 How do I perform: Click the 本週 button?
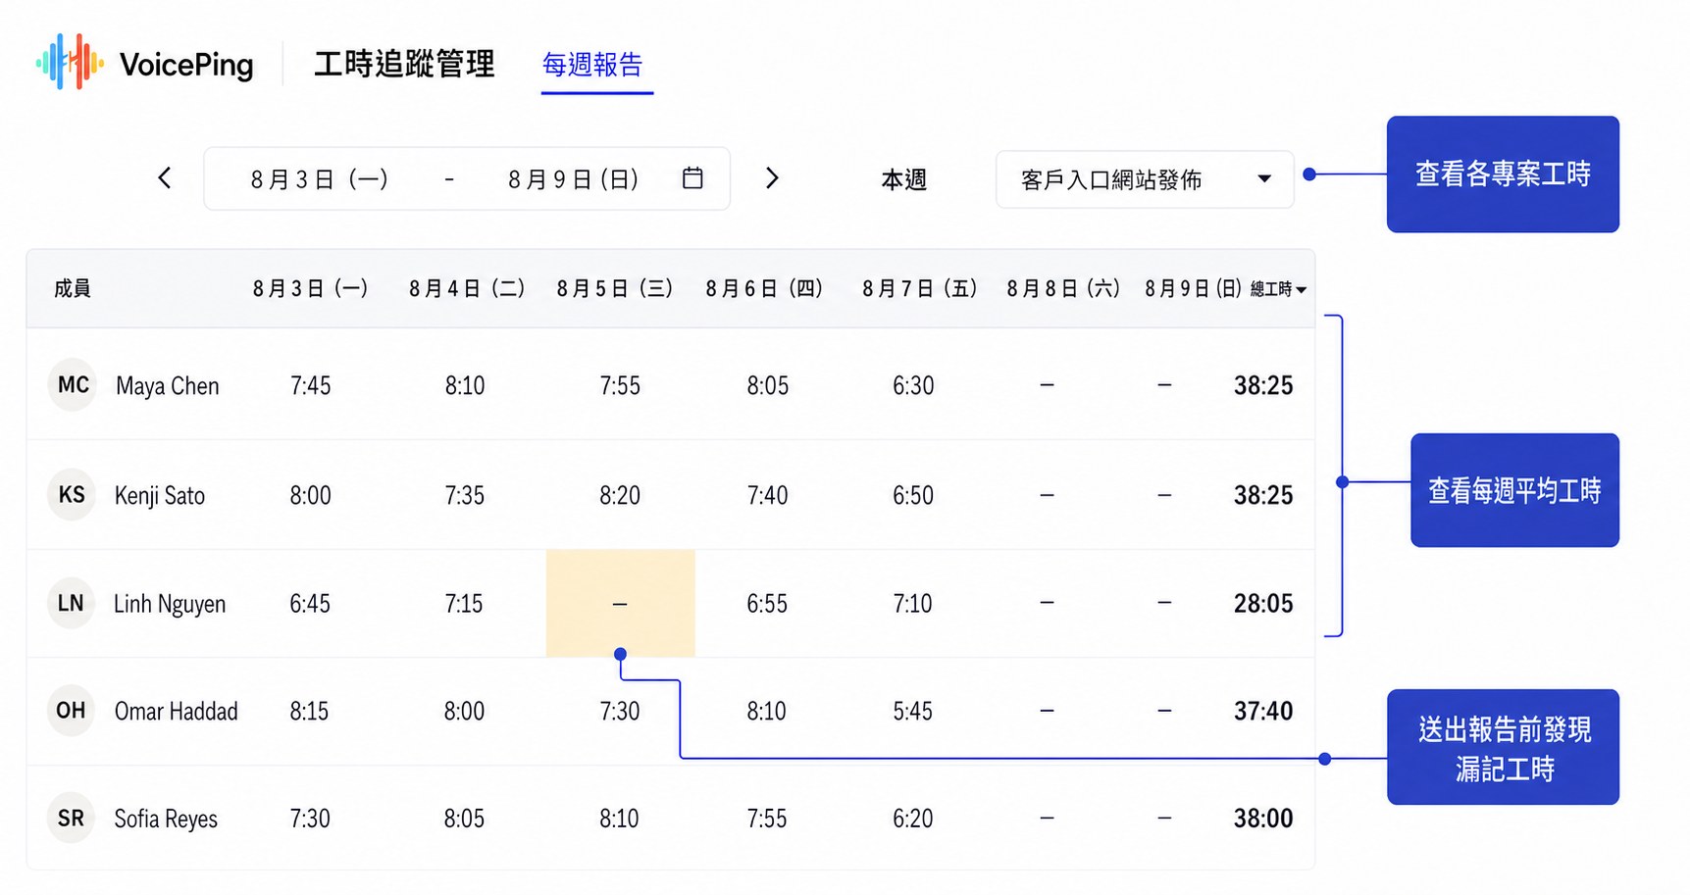click(903, 179)
